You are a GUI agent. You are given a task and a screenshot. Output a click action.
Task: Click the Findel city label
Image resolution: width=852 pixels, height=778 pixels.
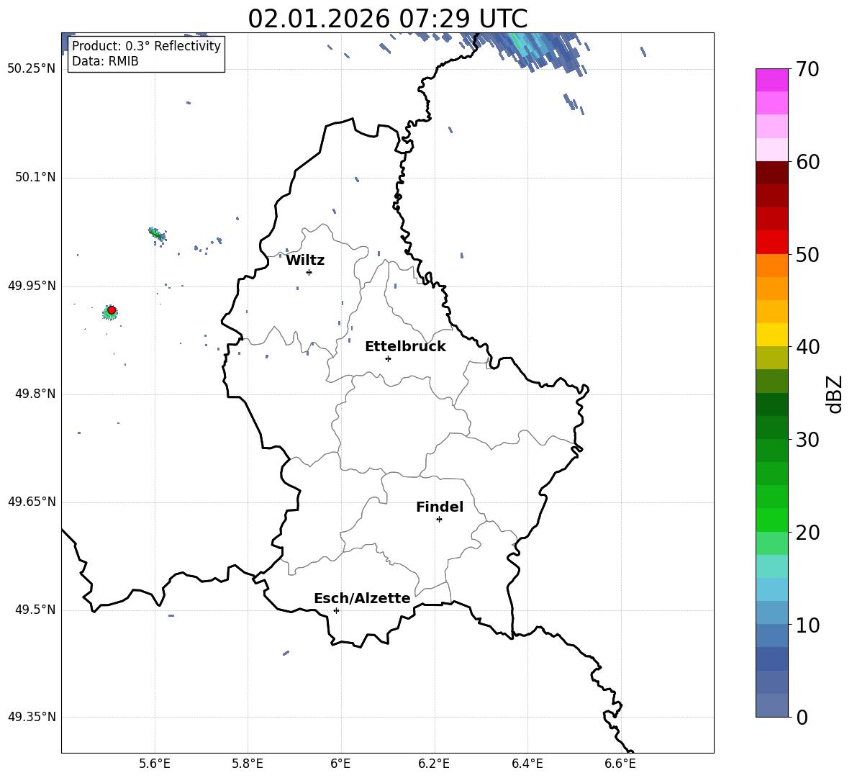(440, 507)
